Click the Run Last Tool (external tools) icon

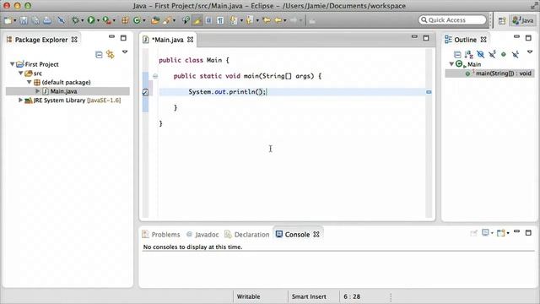click(x=107, y=20)
